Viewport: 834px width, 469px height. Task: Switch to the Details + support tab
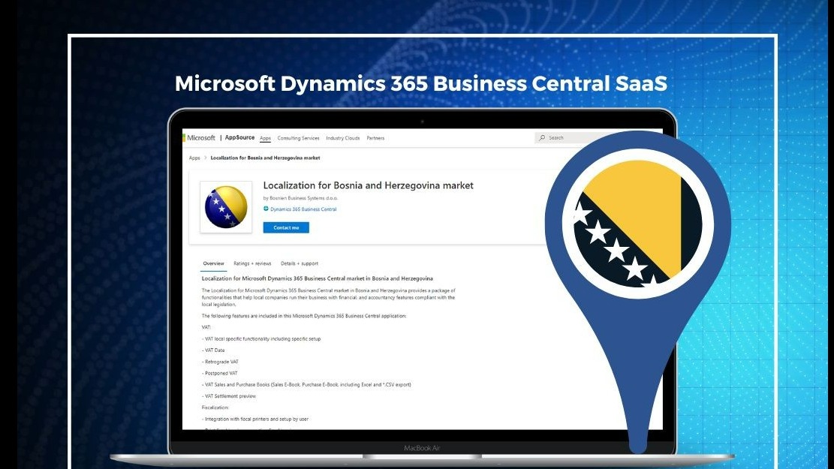300,263
